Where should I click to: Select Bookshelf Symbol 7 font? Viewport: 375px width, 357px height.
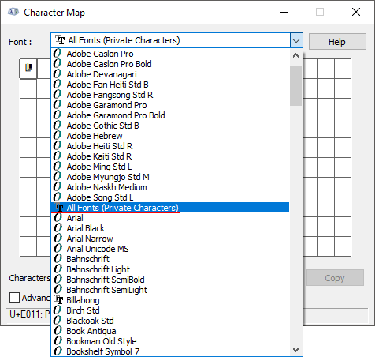(x=170, y=351)
